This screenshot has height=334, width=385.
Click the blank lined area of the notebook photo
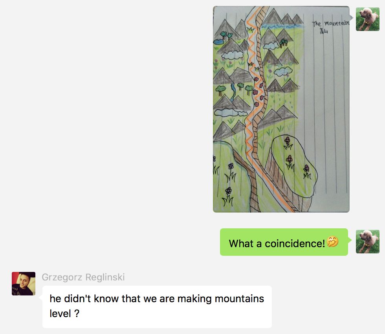(326, 110)
